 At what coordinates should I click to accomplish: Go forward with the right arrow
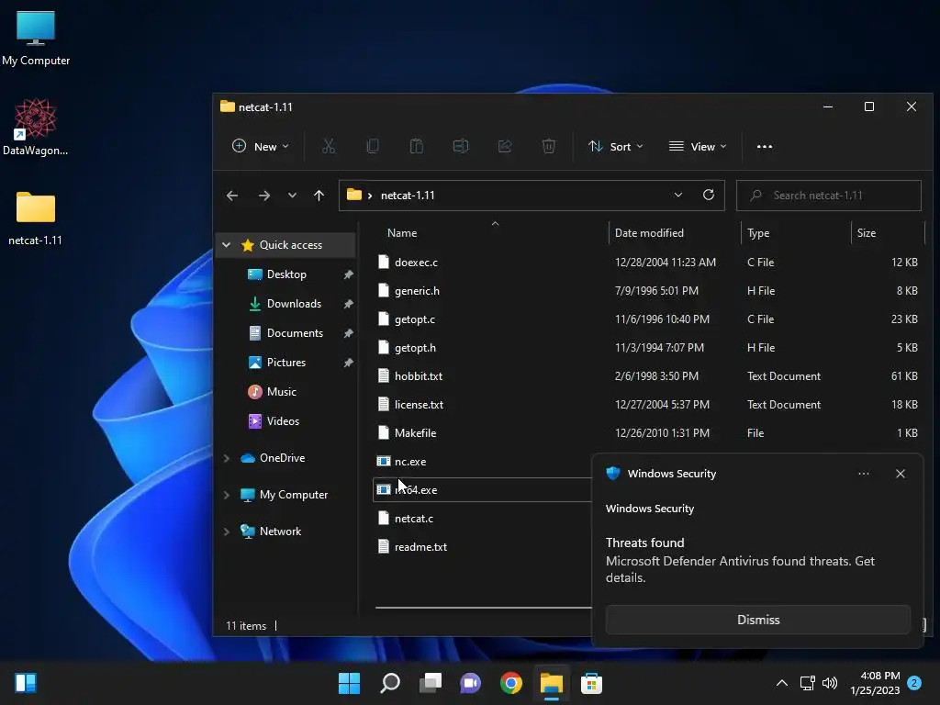(x=263, y=196)
